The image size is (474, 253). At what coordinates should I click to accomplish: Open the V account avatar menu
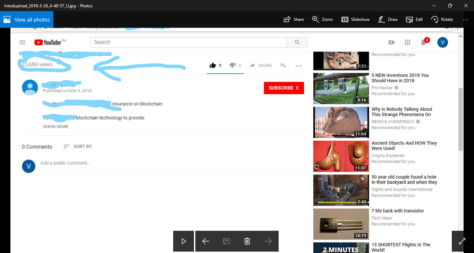click(442, 42)
